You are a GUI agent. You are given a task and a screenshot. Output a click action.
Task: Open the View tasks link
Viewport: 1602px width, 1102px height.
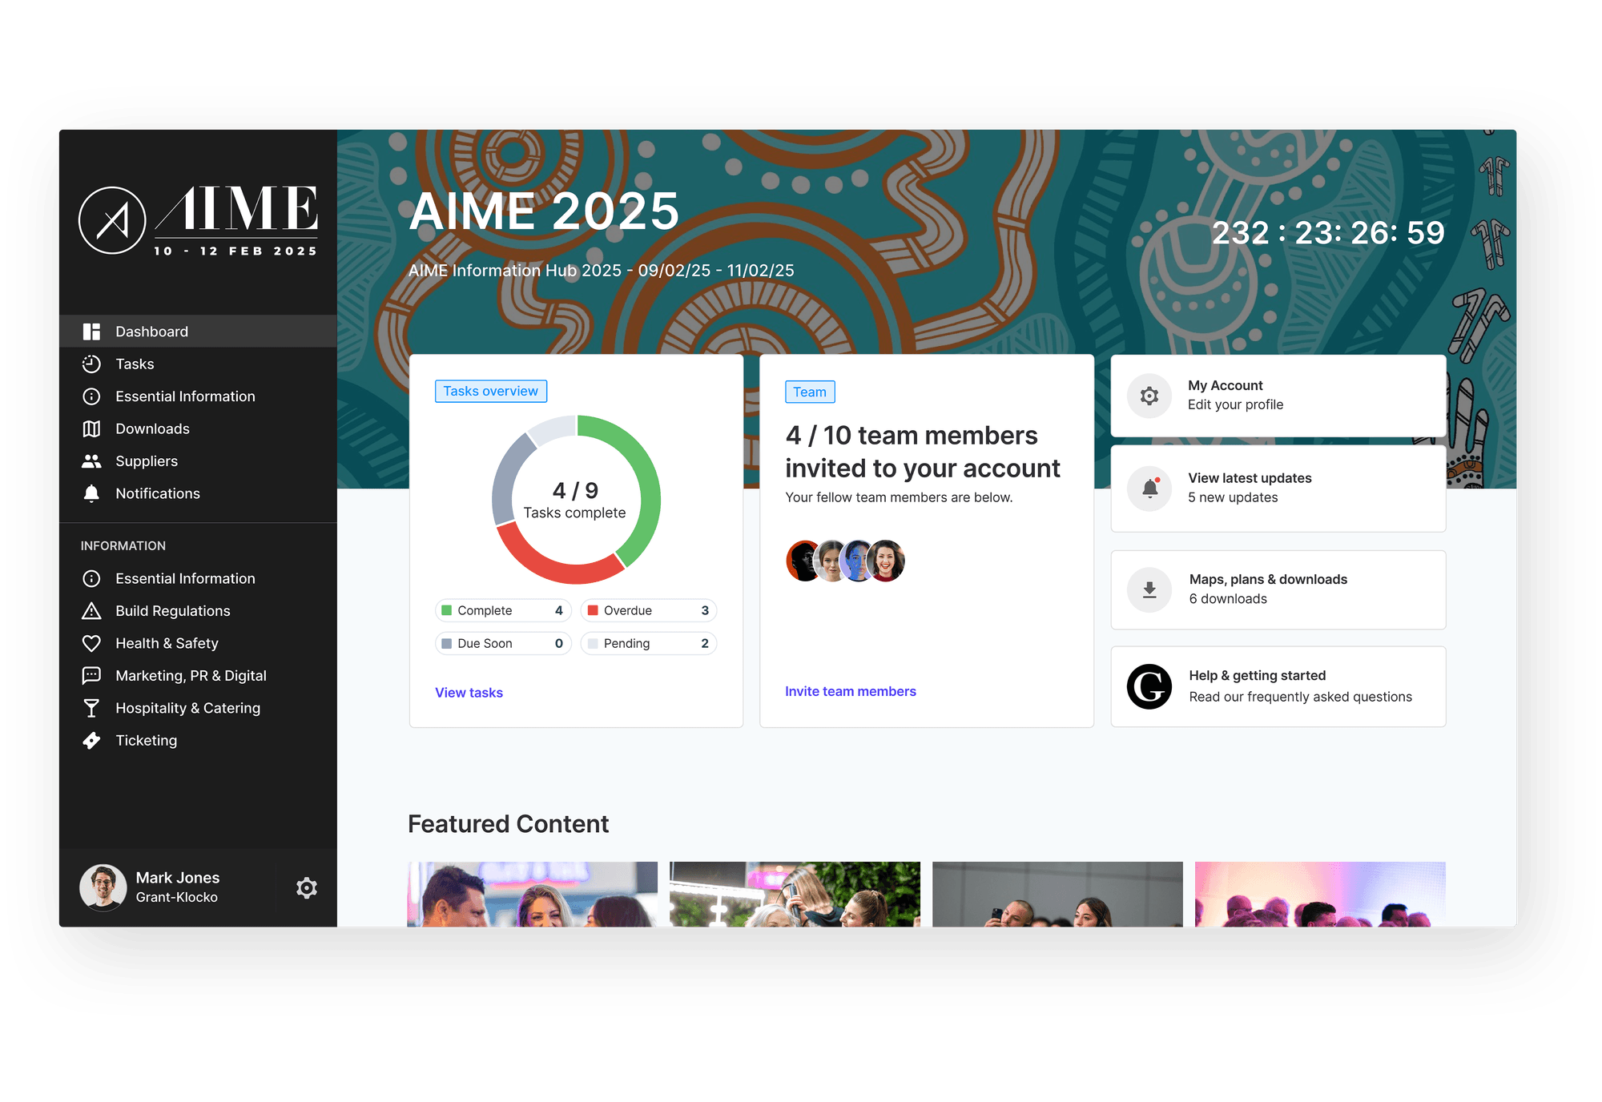click(469, 693)
